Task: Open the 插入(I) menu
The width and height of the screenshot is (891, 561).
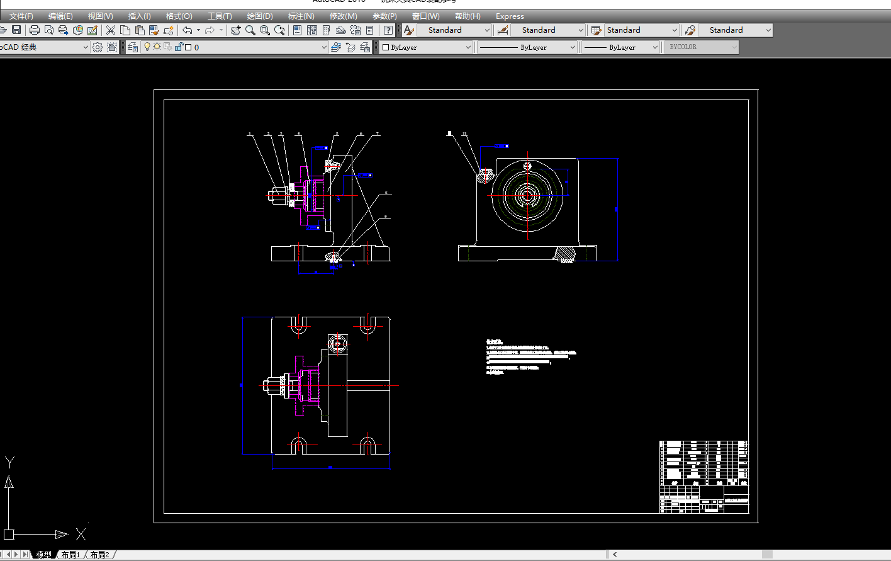Action: [140, 16]
